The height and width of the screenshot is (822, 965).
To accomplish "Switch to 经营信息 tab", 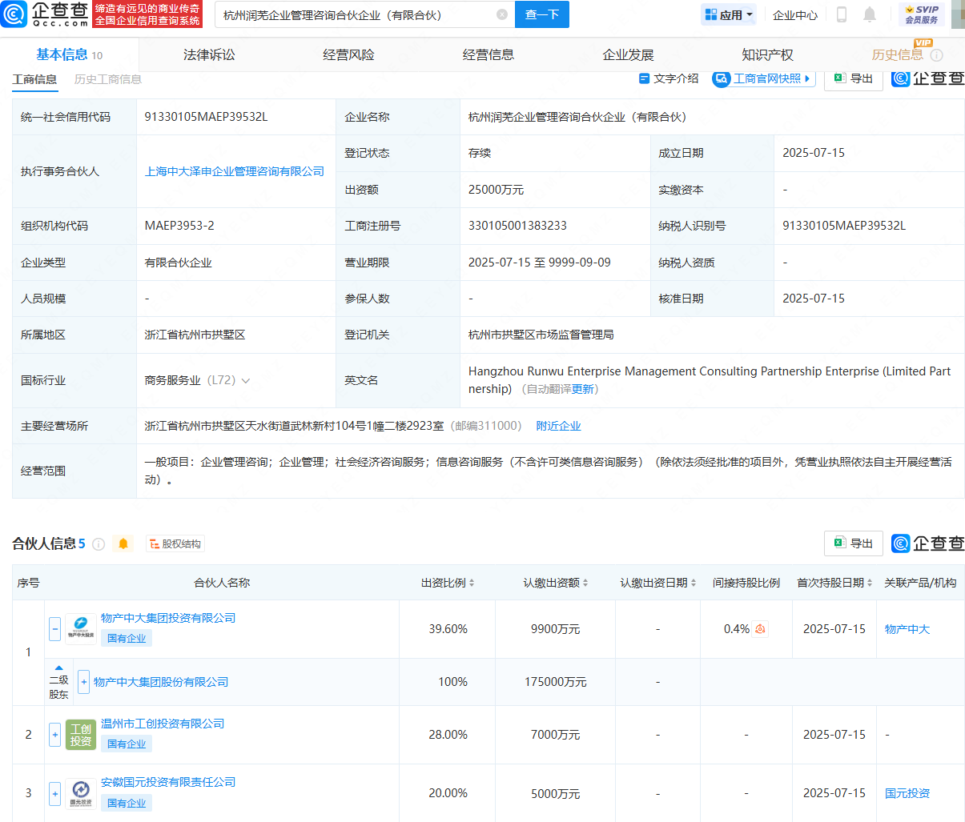I will point(489,54).
